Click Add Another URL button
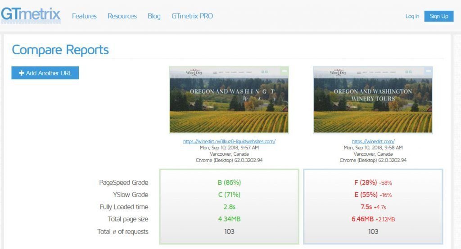Viewport: 461px width, 249px height. click(45, 73)
